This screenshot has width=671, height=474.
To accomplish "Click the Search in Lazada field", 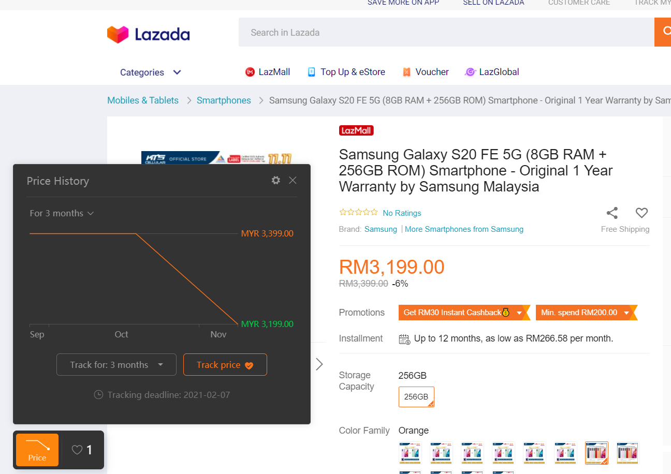I will click(x=445, y=32).
